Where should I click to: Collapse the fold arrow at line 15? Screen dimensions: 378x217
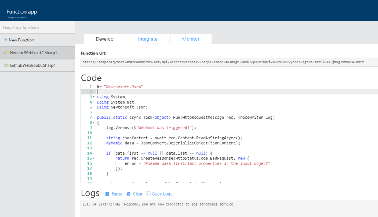pos(94,158)
